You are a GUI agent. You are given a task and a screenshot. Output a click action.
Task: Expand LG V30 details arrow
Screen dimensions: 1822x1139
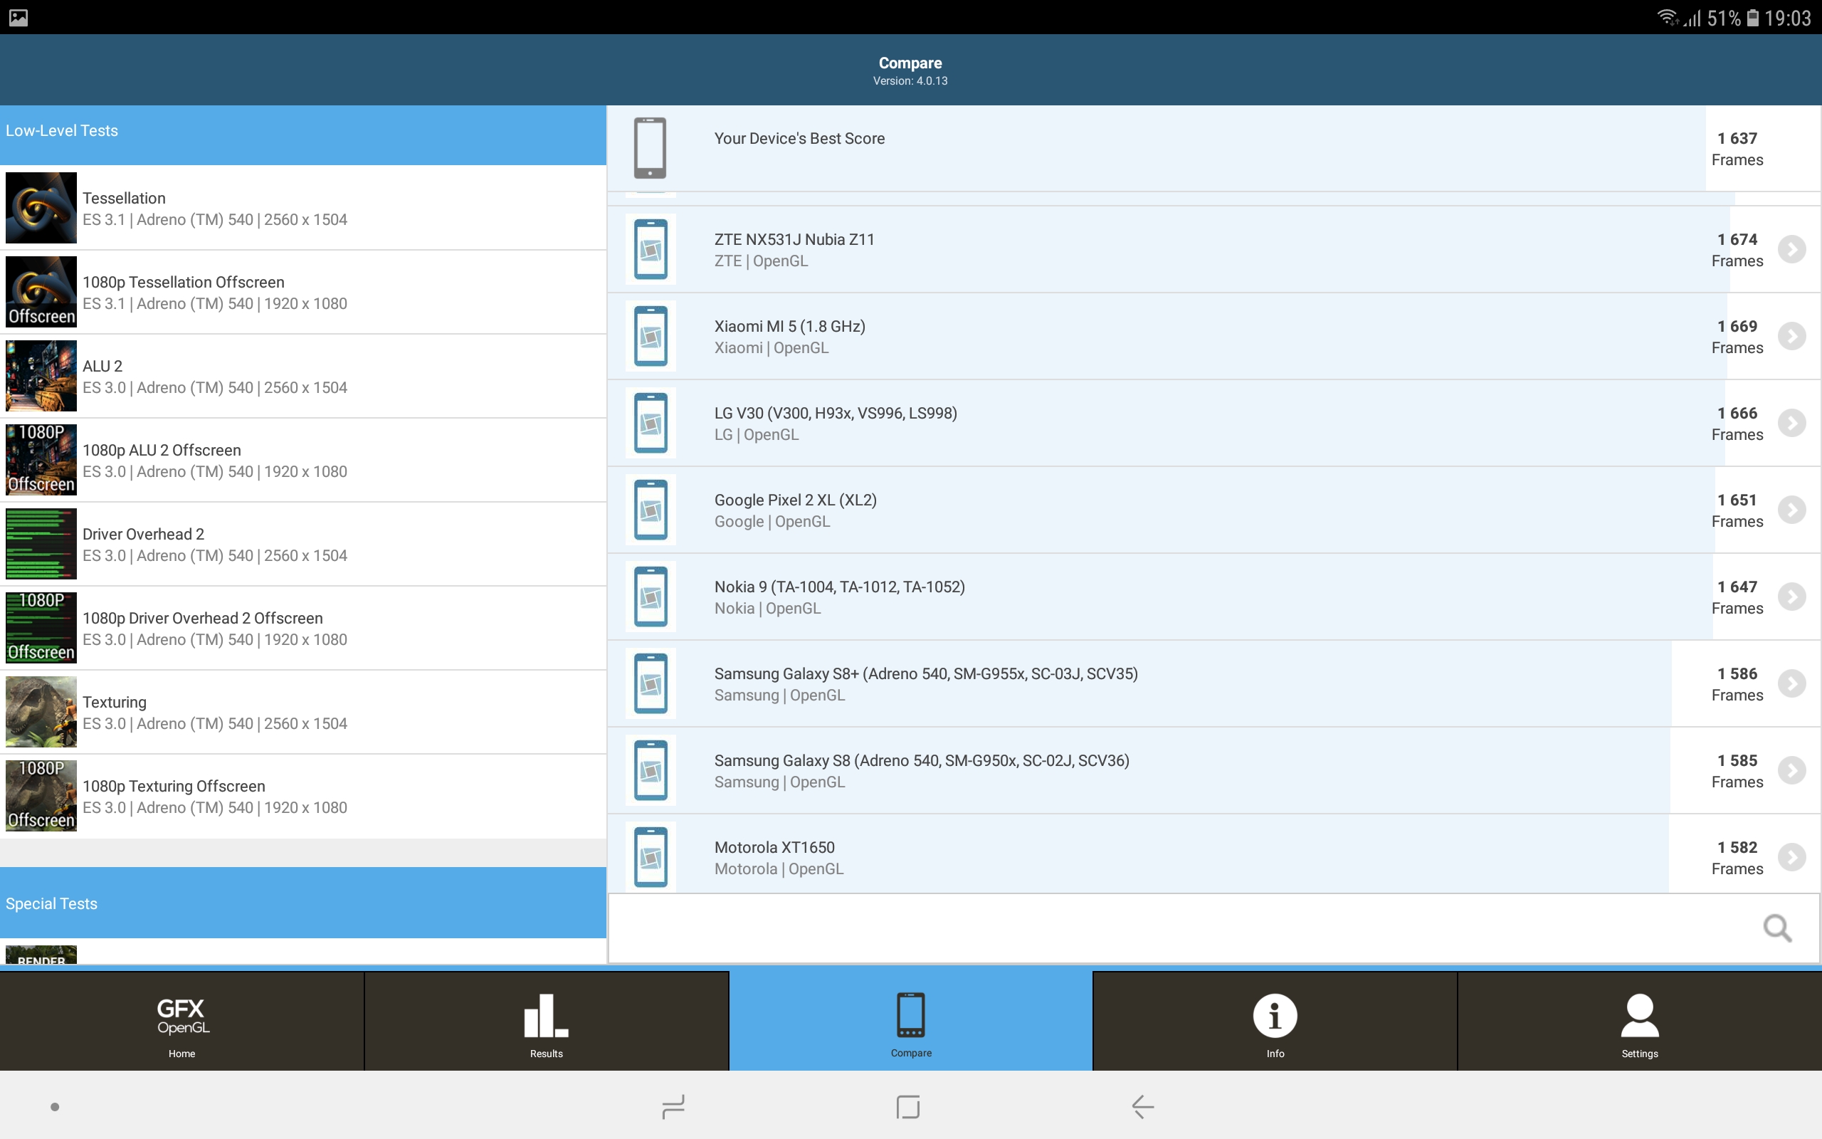[x=1792, y=423]
